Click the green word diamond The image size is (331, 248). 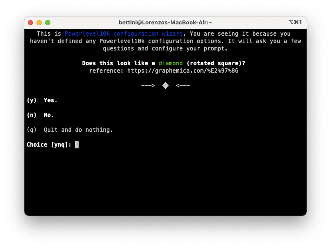(x=171, y=63)
